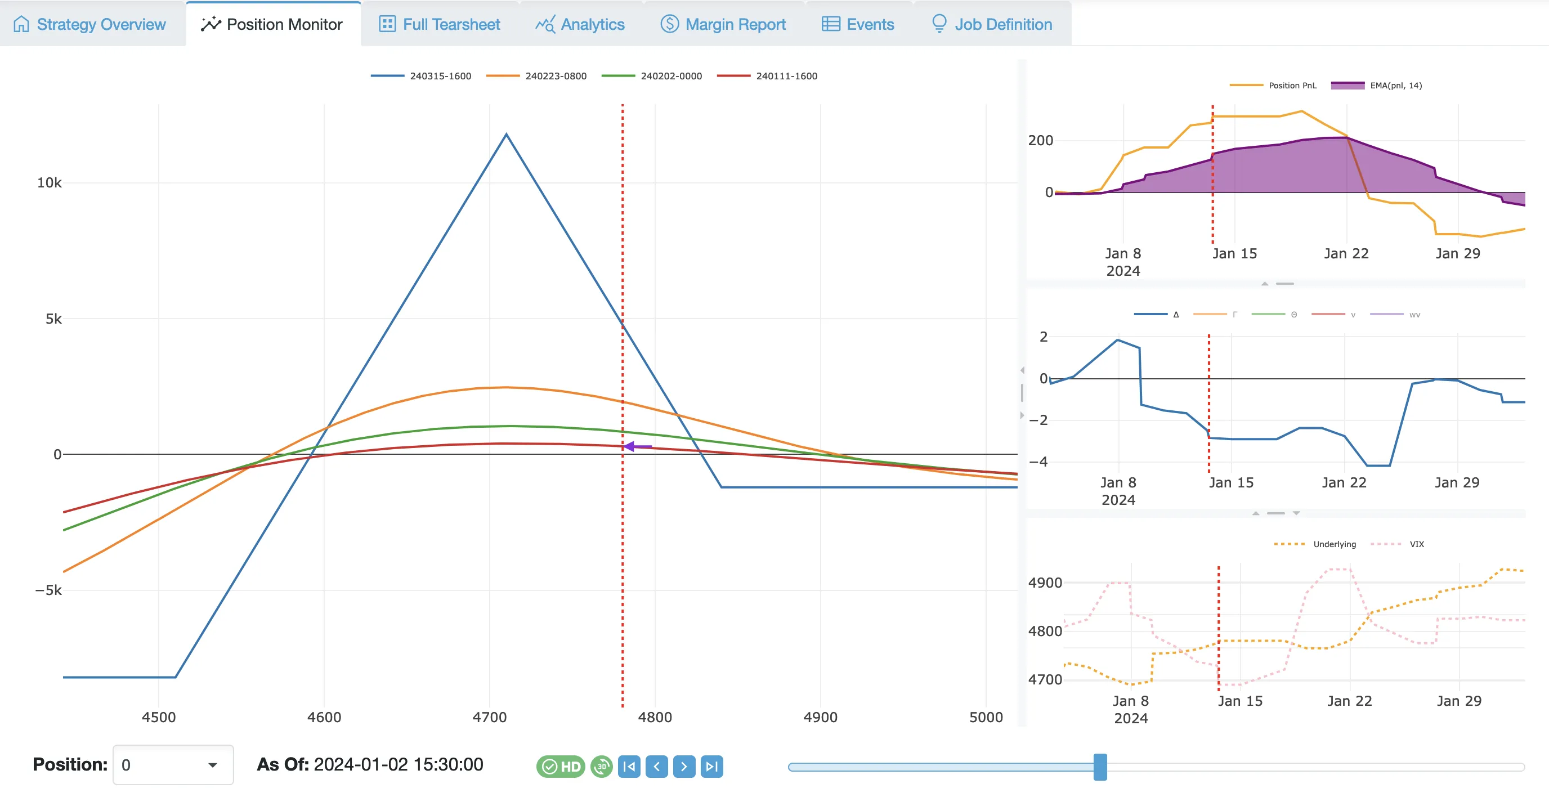Open the Events tab
This screenshot has width=1549, height=797.
coord(857,24)
